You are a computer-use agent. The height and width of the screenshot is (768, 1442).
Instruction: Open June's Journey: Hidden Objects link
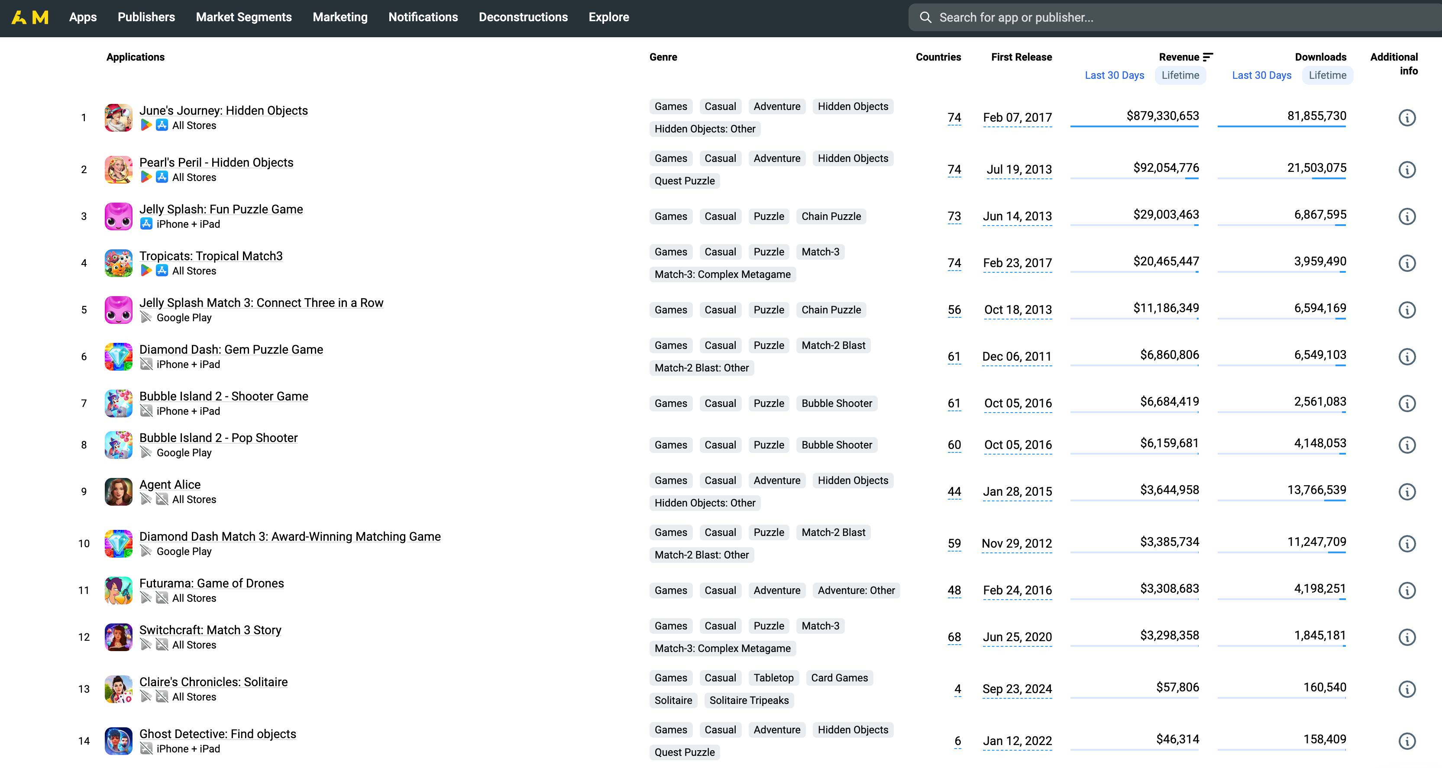223,111
